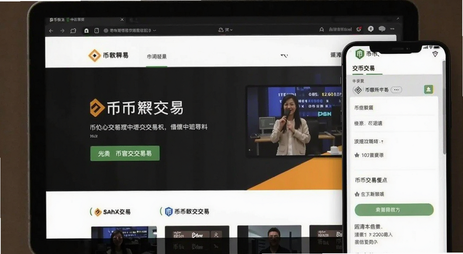This screenshot has height=254, width=463.
Task: Click the cloud icon in the toolbar center
Action: tap(221, 30)
